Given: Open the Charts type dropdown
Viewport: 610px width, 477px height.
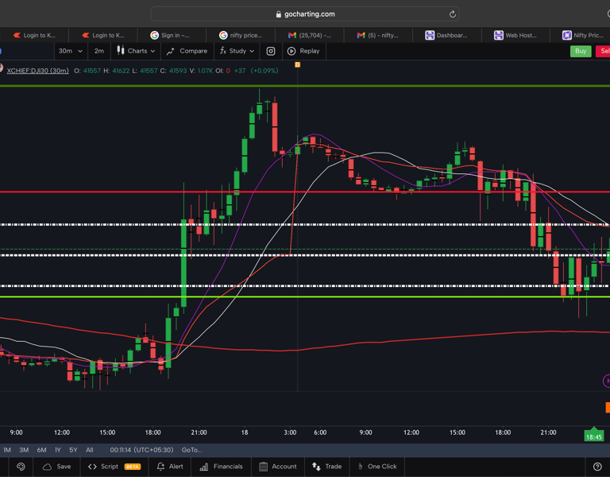Looking at the screenshot, I should [136, 51].
